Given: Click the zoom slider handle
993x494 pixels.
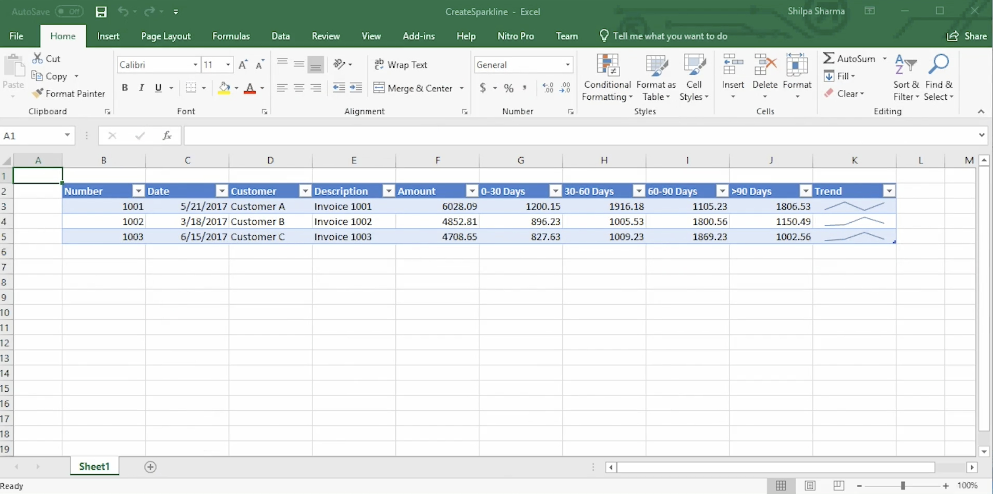Looking at the screenshot, I should 902,485.
